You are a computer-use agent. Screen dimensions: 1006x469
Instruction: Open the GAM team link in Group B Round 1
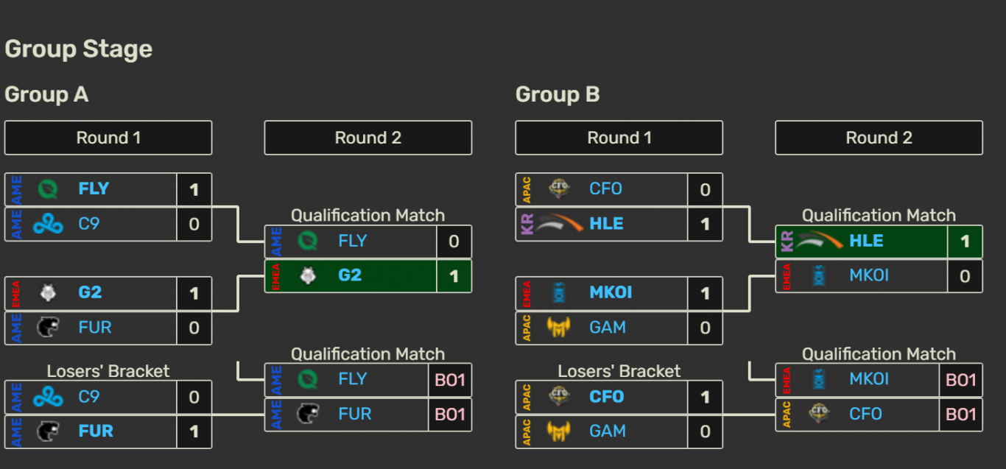[608, 328]
